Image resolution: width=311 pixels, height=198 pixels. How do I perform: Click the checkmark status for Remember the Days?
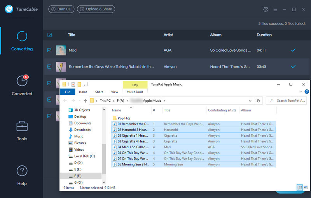(293, 66)
